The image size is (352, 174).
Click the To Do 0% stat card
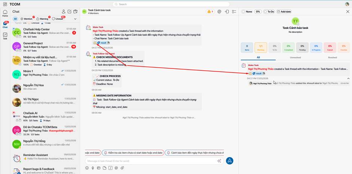pos(275,48)
